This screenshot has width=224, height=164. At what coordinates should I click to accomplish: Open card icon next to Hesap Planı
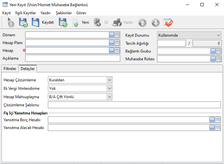click(117, 43)
